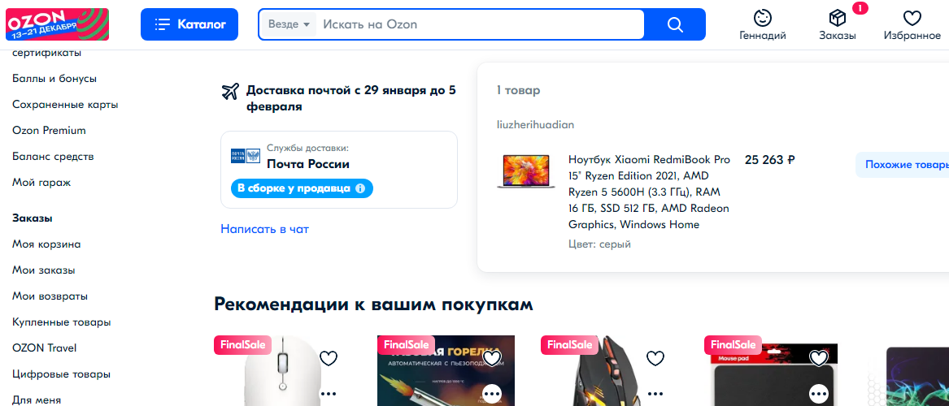This screenshot has width=949, height=406.
Task: Click the 25 263 ₽ price
Action: (769, 160)
